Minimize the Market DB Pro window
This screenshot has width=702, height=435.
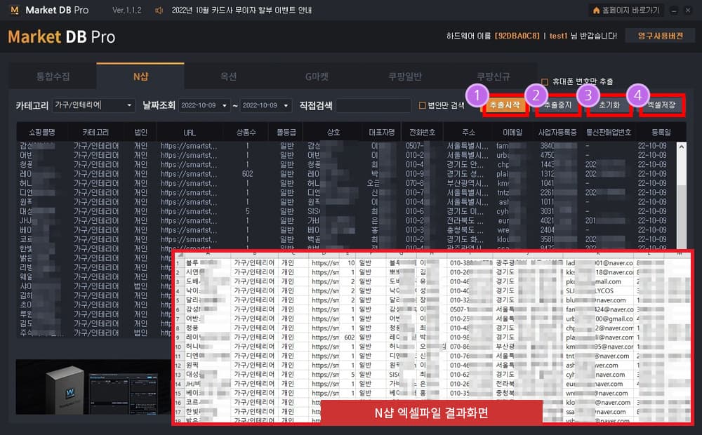coord(674,11)
